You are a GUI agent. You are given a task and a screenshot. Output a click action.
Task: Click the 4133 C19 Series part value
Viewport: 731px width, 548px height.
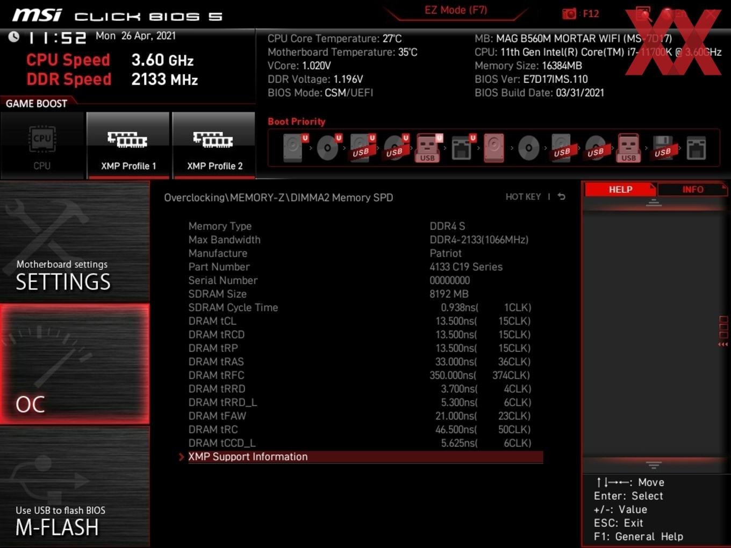[466, 266]
